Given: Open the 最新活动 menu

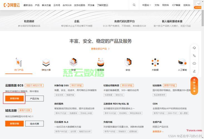Looking at the screenshot, I should (28, 5).
